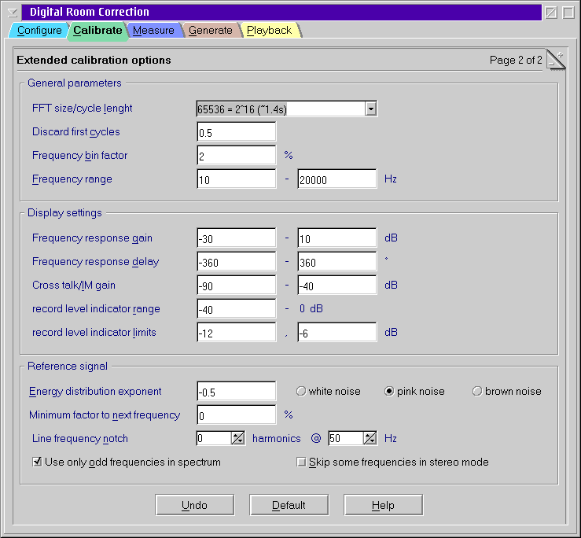Open the window system menu icon
This screenshot has height=538, width=581.
click(13, 13)
